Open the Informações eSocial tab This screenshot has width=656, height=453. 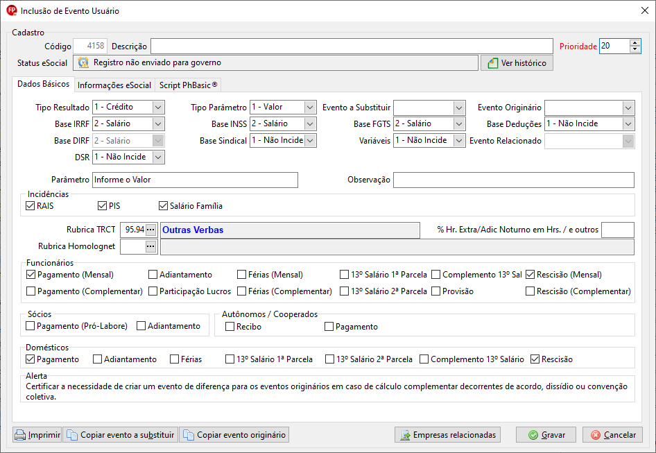coord(114,85)
